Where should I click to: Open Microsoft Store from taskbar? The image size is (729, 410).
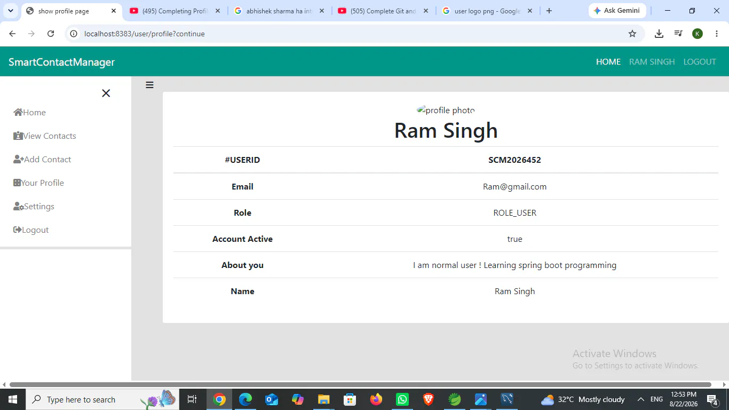[x=350, y=399]
